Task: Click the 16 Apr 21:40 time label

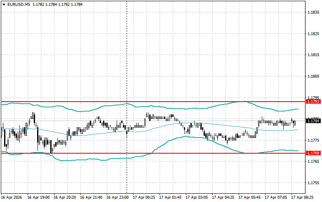Action: 91,197
